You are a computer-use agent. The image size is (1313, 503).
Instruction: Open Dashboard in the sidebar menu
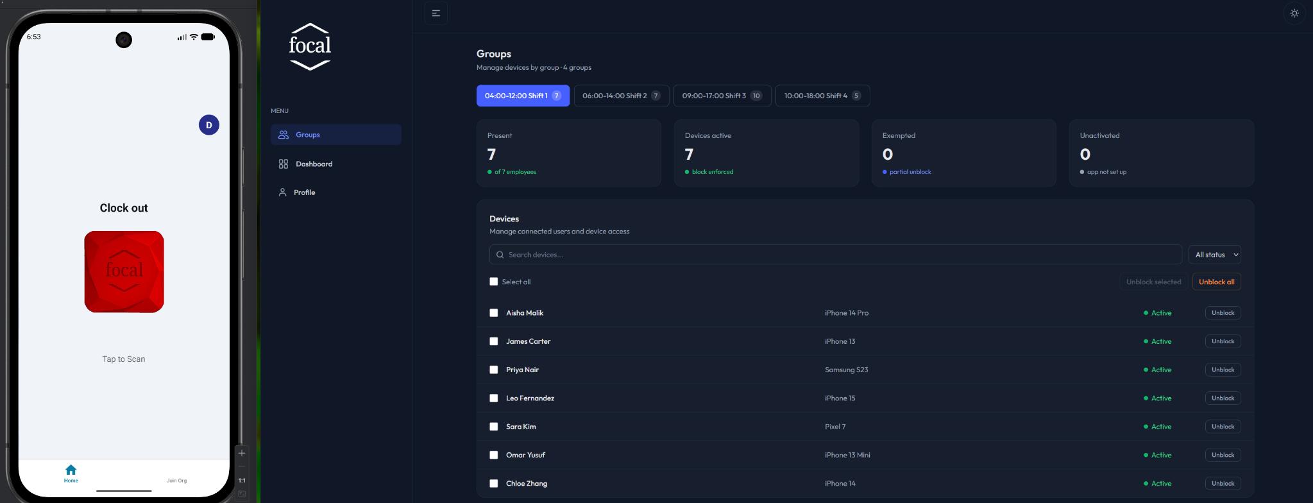(x=336, y=164)
